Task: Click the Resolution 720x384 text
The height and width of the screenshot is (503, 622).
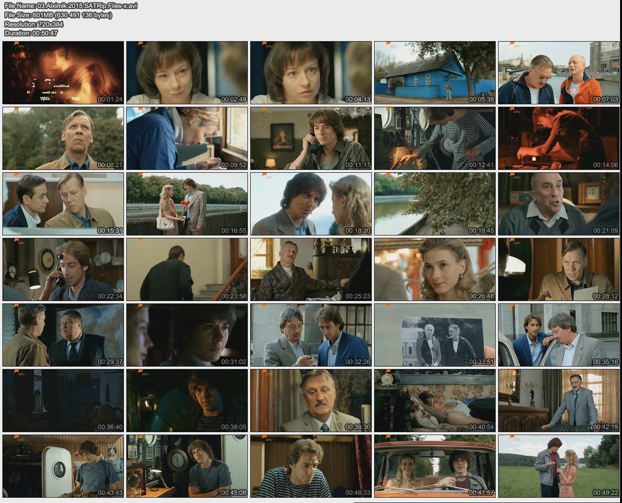Action: 34,24
